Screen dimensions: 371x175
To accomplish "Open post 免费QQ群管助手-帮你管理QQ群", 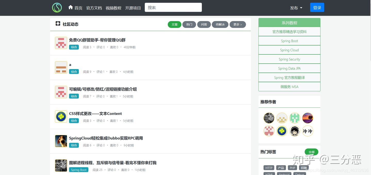I will (x=97, y=40).
